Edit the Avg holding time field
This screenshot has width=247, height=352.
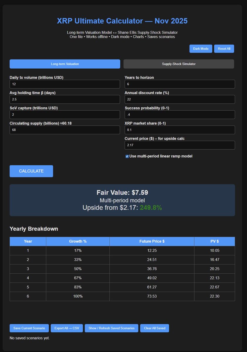coord(65,99)
